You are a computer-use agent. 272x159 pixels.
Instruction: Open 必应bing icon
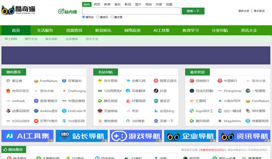pos(156,111)
